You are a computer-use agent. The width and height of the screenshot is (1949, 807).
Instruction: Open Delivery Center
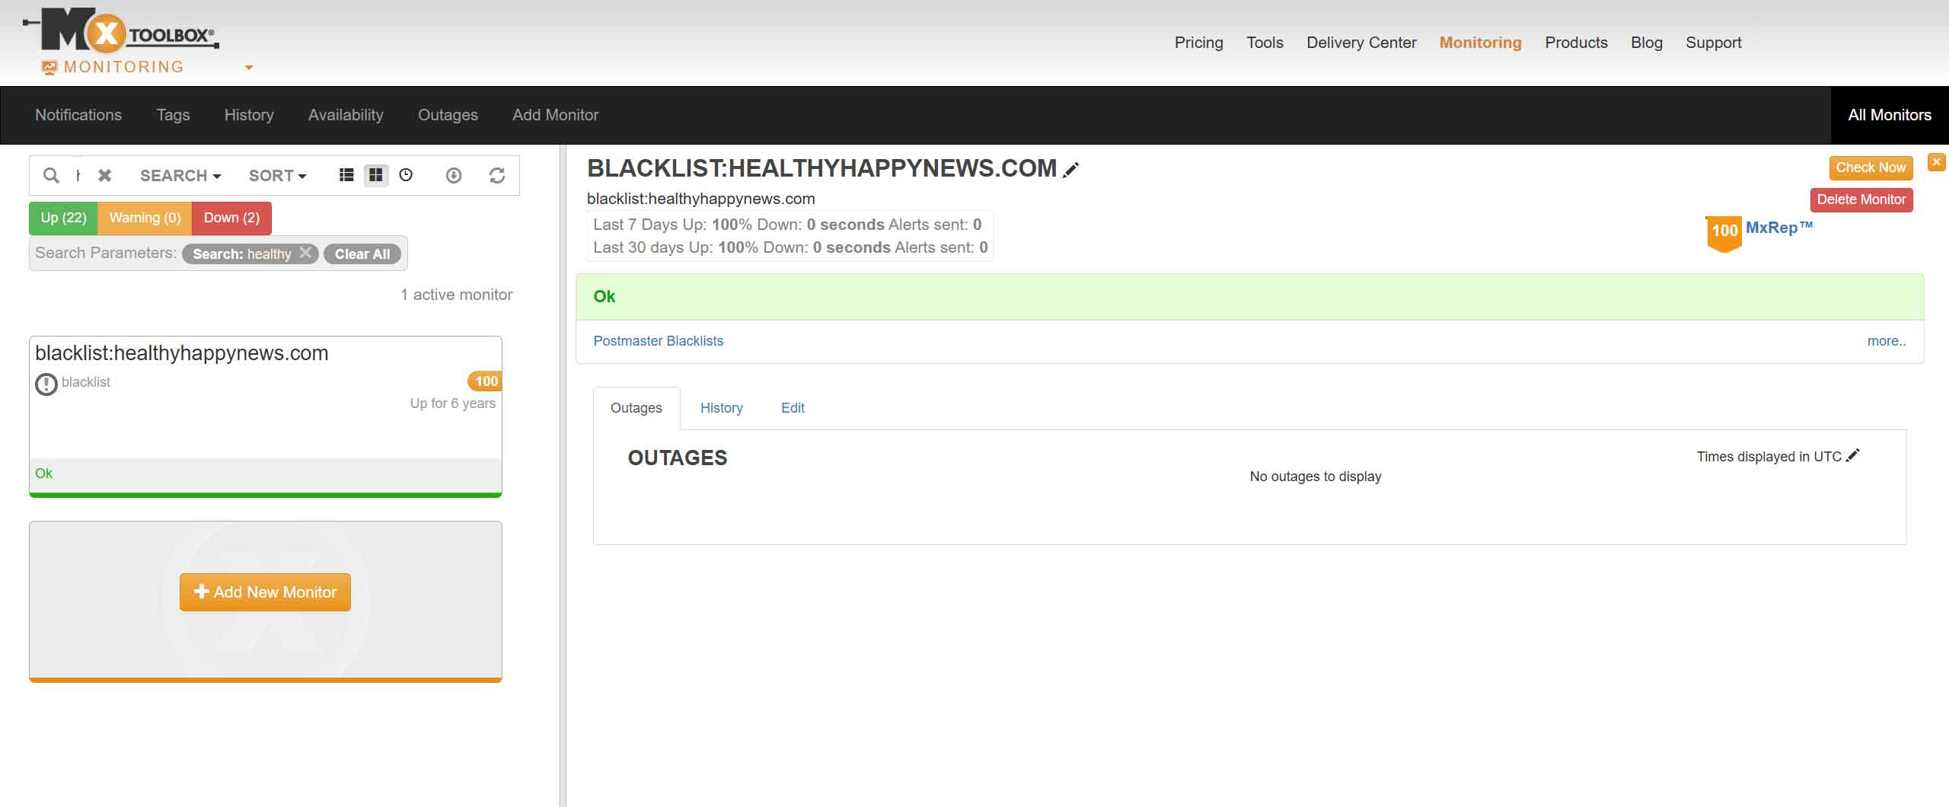(x=1361, y=43)
